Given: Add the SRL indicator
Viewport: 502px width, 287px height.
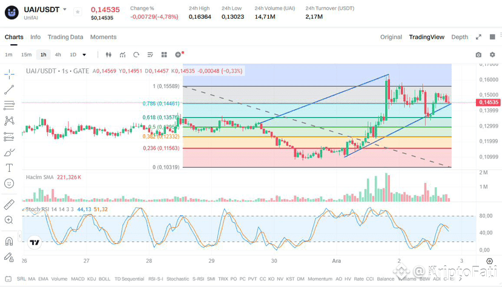Looking at the screenshot, I should (21, 279).
